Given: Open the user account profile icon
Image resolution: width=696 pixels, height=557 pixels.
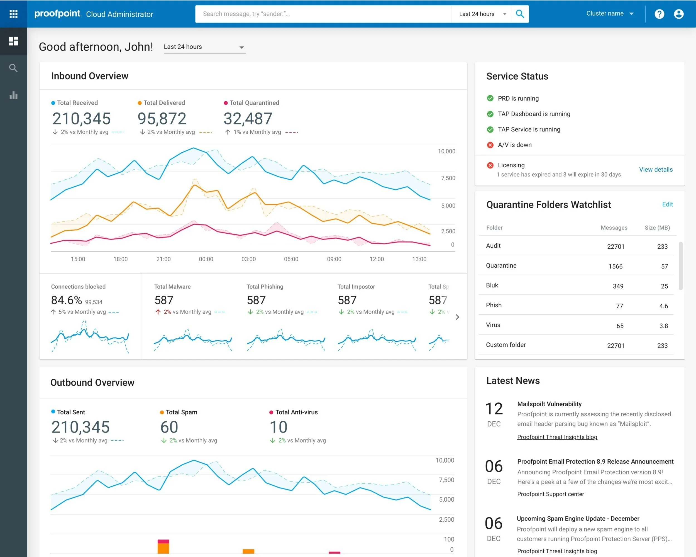Looking at the screenshot, I should (x=678, y=14).
